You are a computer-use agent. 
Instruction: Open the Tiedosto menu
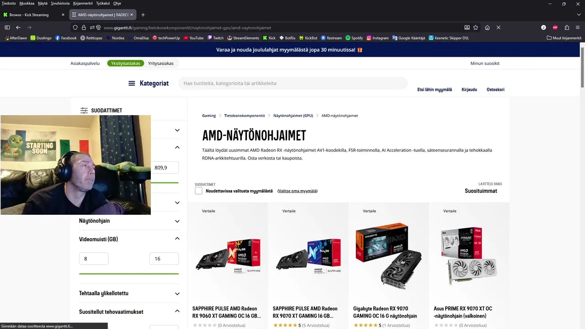(9, 3)
